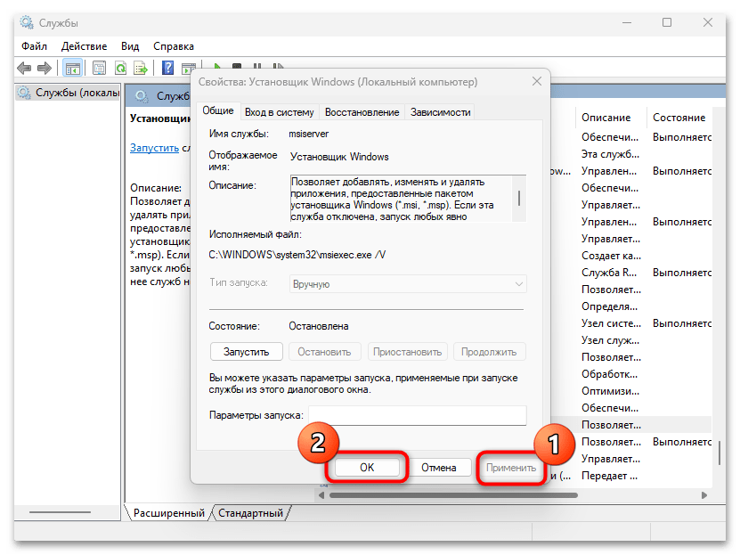Select the 'Узел служ...' description cell
740x555 pixels.
(x=610, y=340)
